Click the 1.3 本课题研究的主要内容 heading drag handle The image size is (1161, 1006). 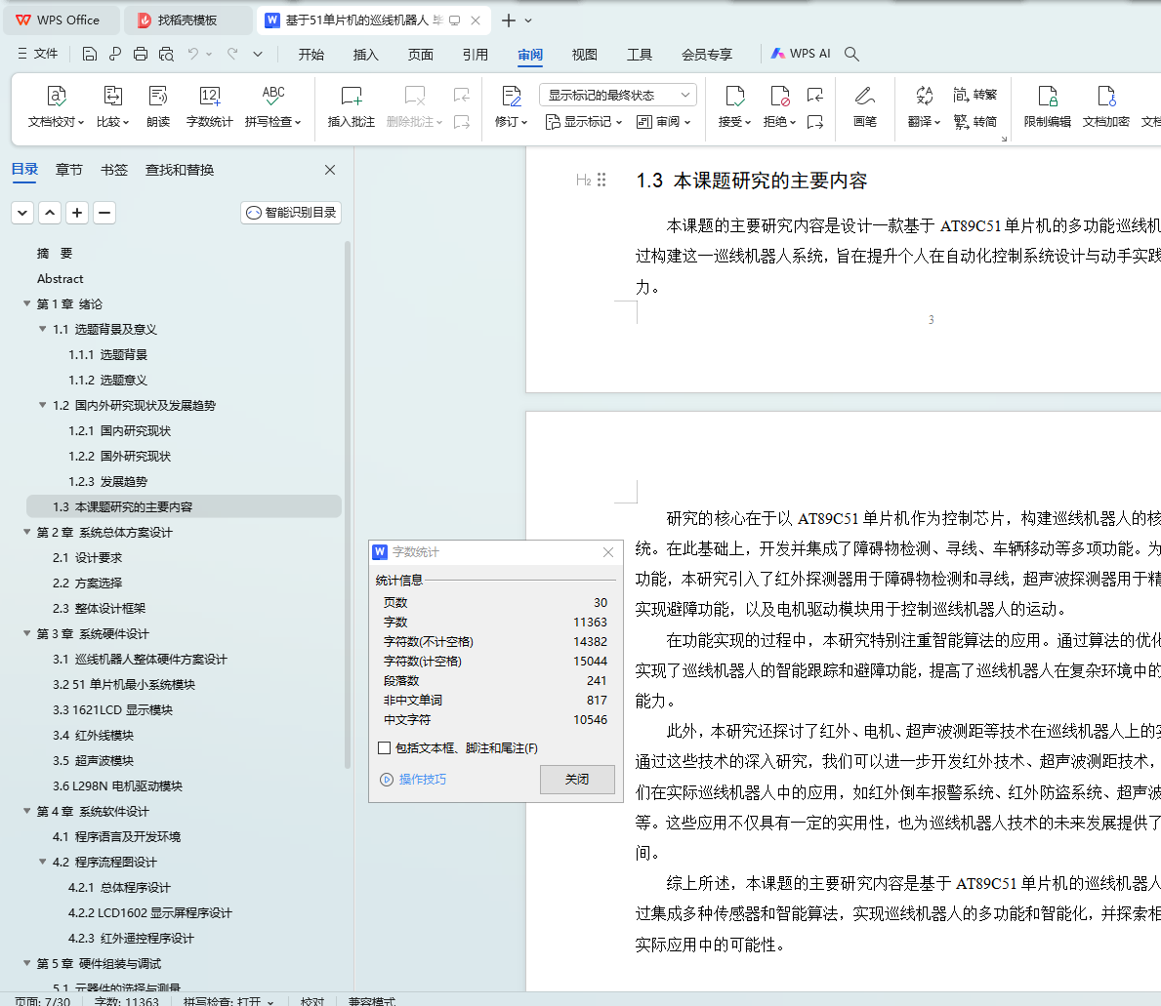click(x=601, y=180)
